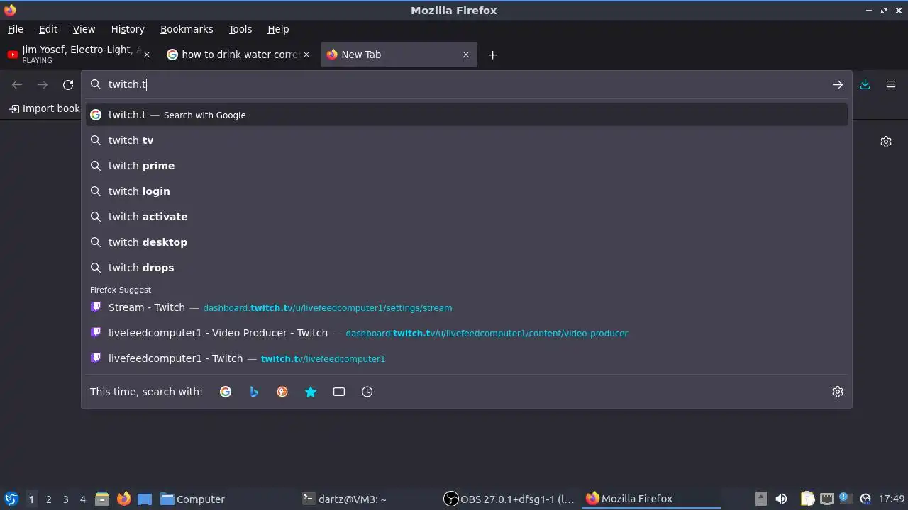Open the notification tray icon
The width and height of the screenshot is (908, 510).
click(845, 499)
